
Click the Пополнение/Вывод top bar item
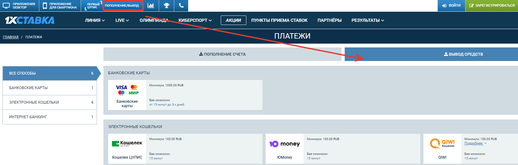tap(123, 6)
